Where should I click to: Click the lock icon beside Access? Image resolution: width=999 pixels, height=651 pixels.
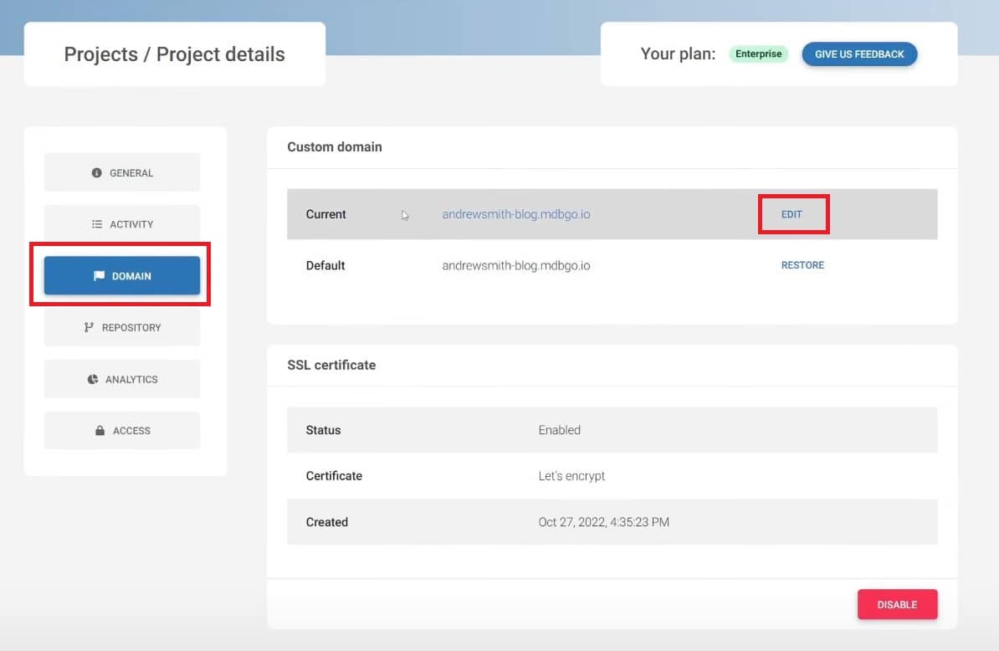(100, 431)
